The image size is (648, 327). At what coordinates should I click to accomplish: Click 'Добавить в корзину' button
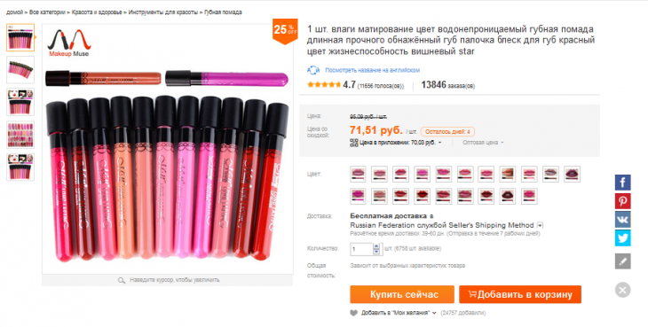pyautogui.click(x=520, y=294)
